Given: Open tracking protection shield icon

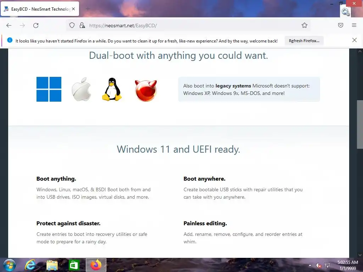Looking at the screenshot, I should (x=72, y=25).
